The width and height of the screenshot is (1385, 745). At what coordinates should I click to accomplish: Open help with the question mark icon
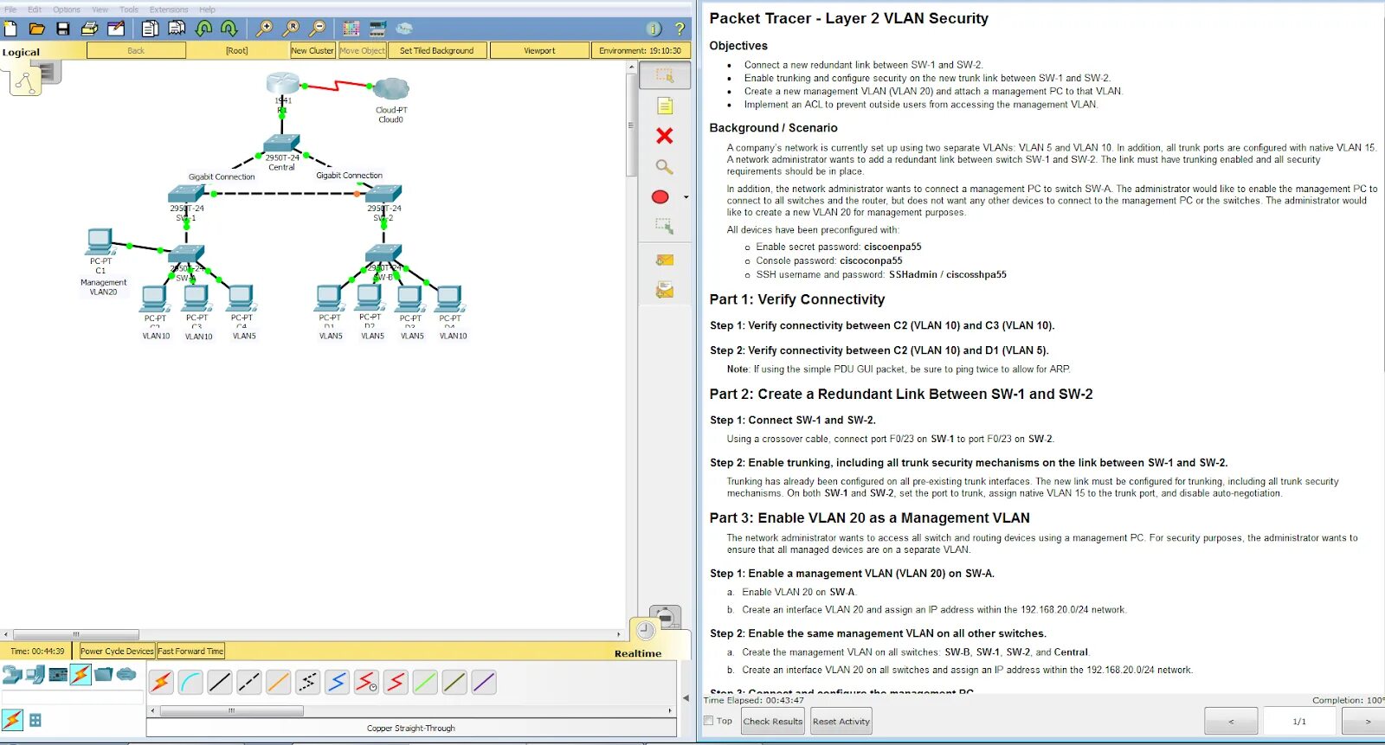point(680,29)
